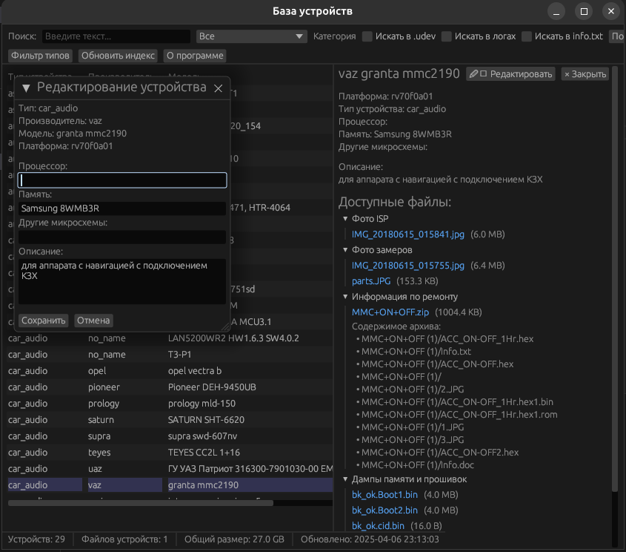Image resolution: width=626 pixels, height=552 pixels.
Task: Collapse Дампы памяти и прошивок section
Action: pos(345,479)
